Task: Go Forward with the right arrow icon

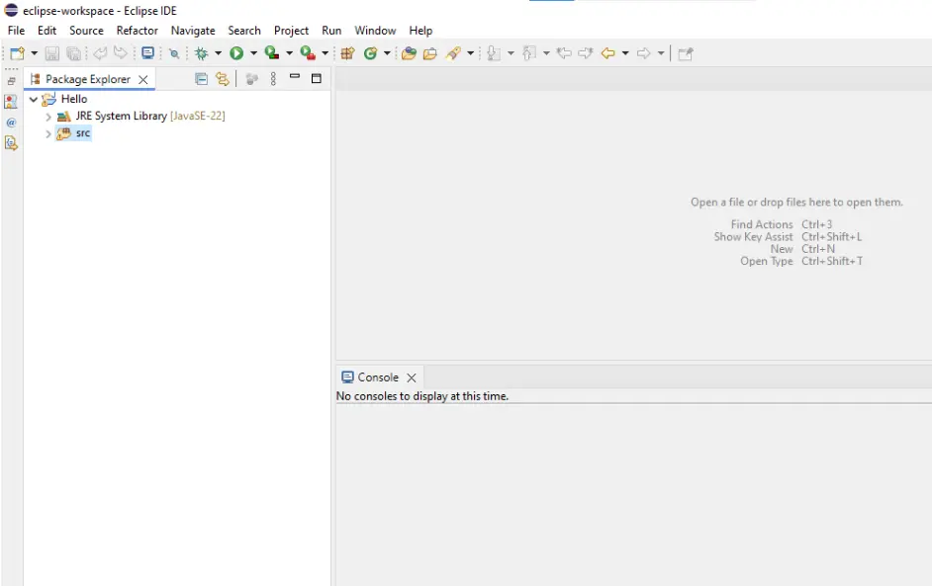Action: click(643, 53)
